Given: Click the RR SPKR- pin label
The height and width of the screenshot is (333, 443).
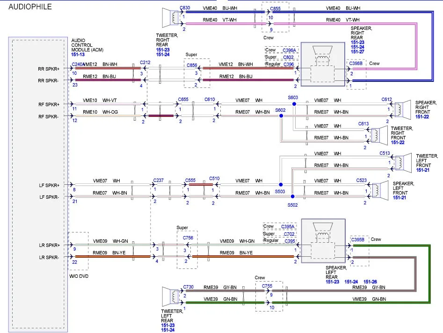Looking at the screenshot, I should pyautogui.click(x=48, y=81).
